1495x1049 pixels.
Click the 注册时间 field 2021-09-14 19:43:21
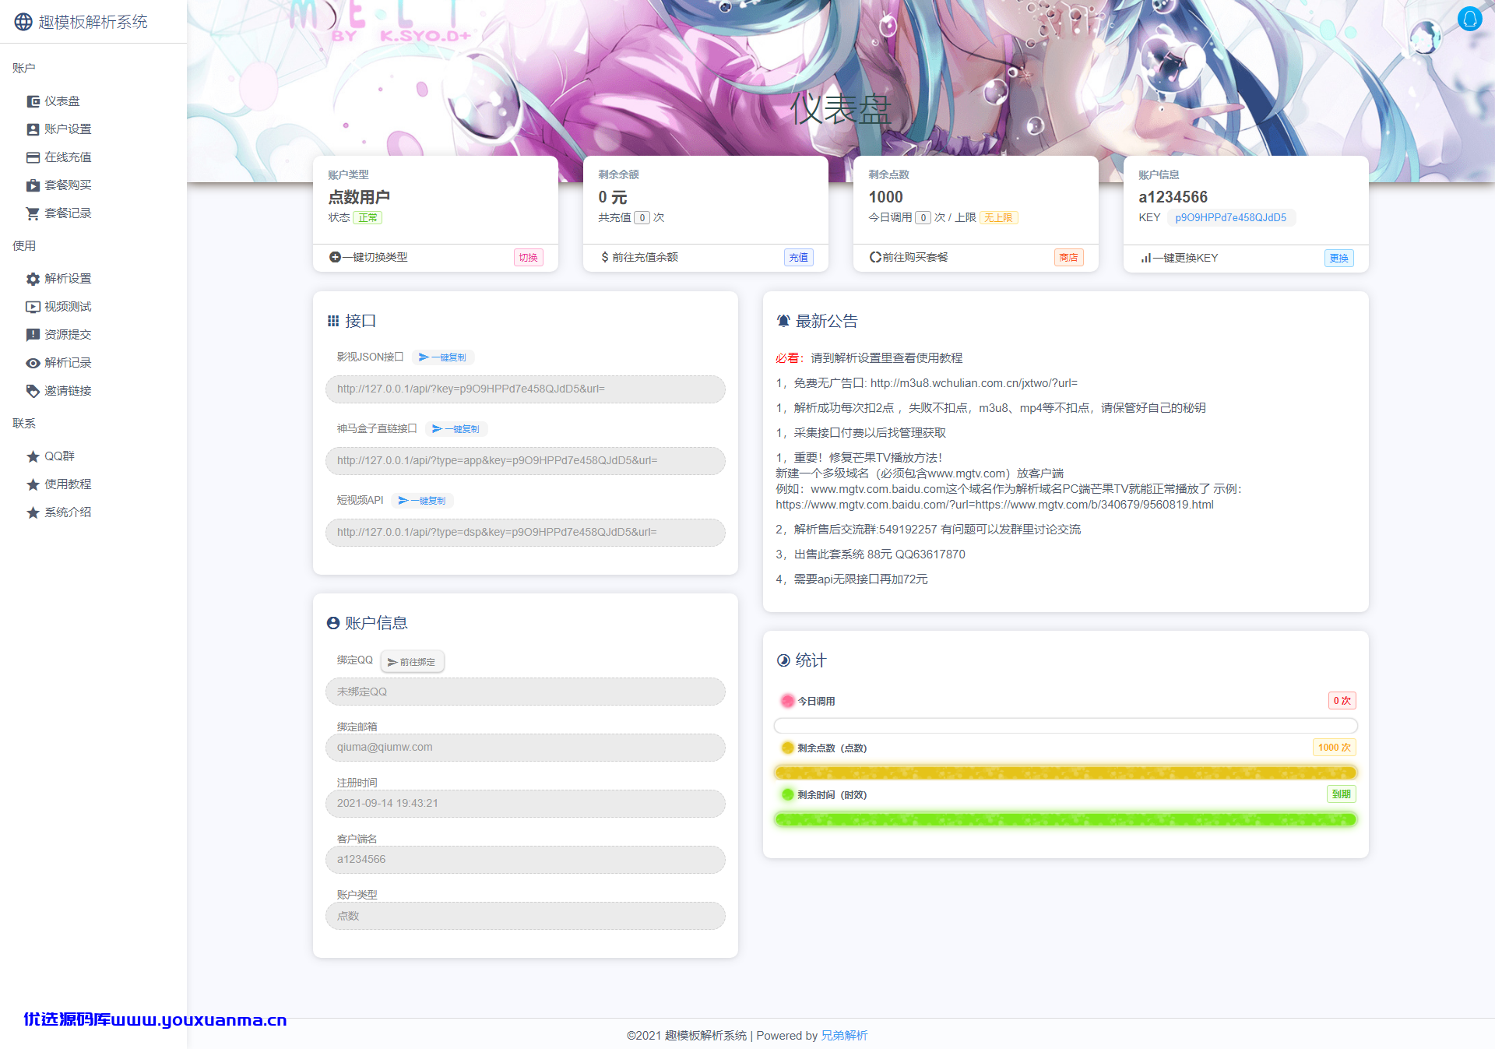pos(526,804)
